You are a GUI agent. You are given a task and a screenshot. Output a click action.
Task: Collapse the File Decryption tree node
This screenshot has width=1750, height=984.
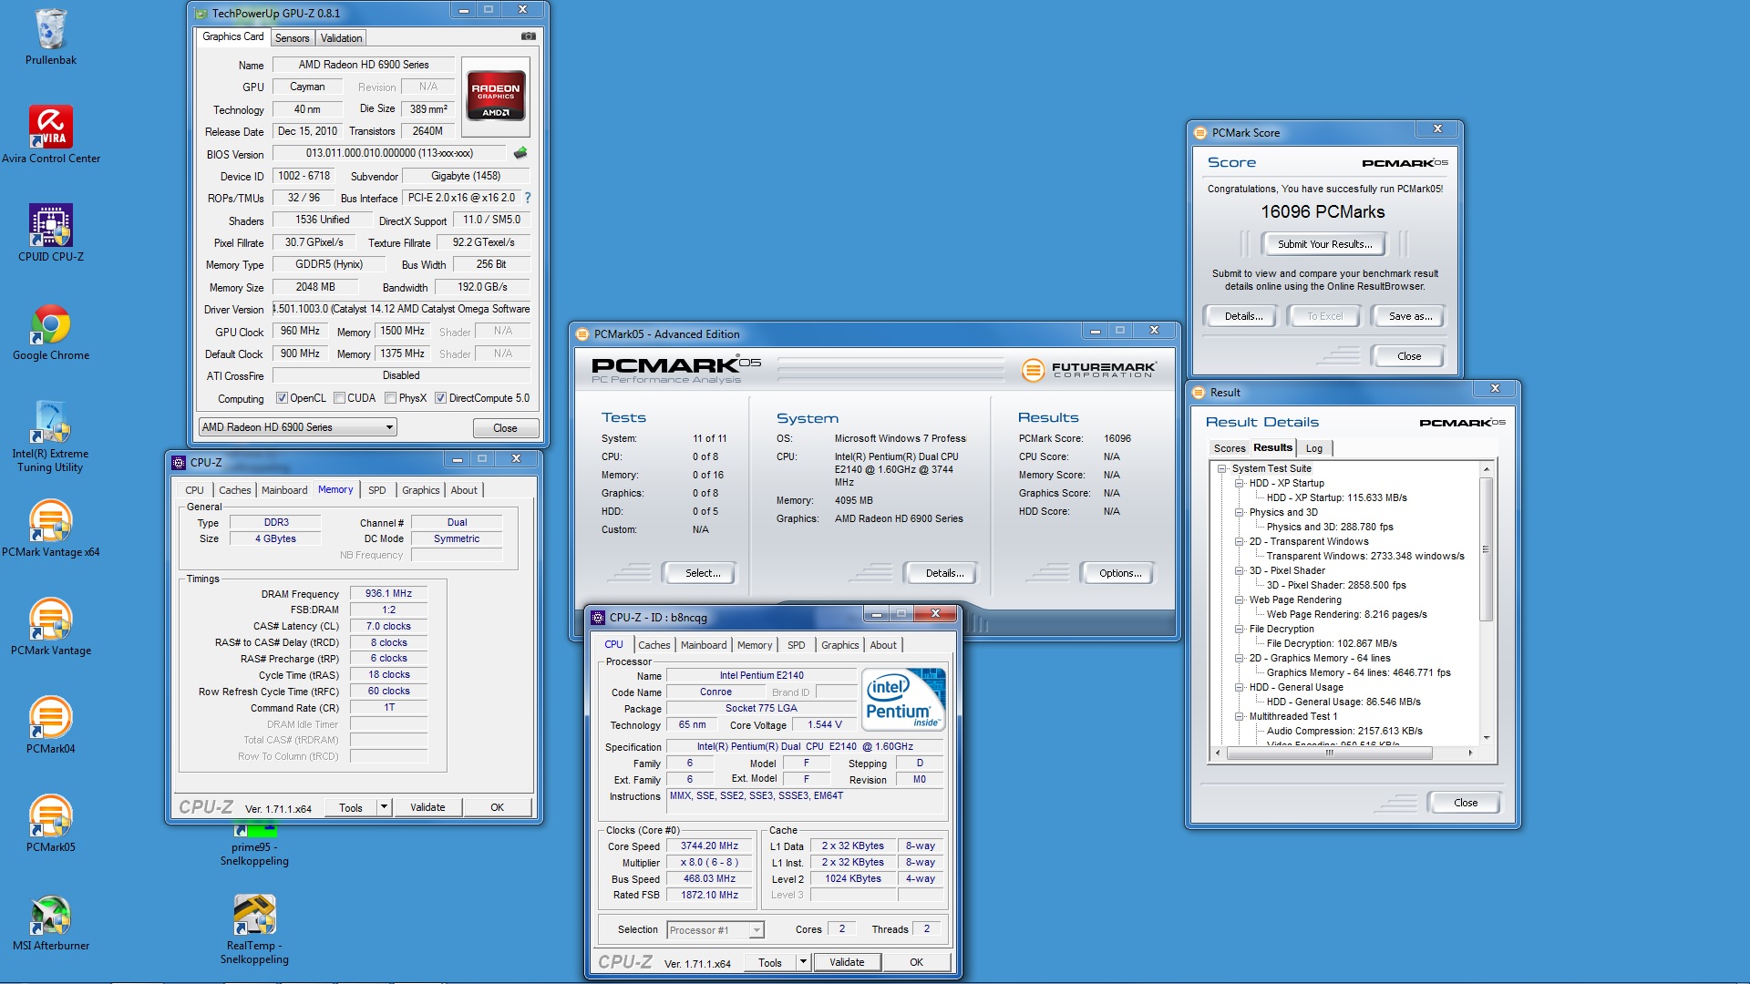[x=1240, y=630]
